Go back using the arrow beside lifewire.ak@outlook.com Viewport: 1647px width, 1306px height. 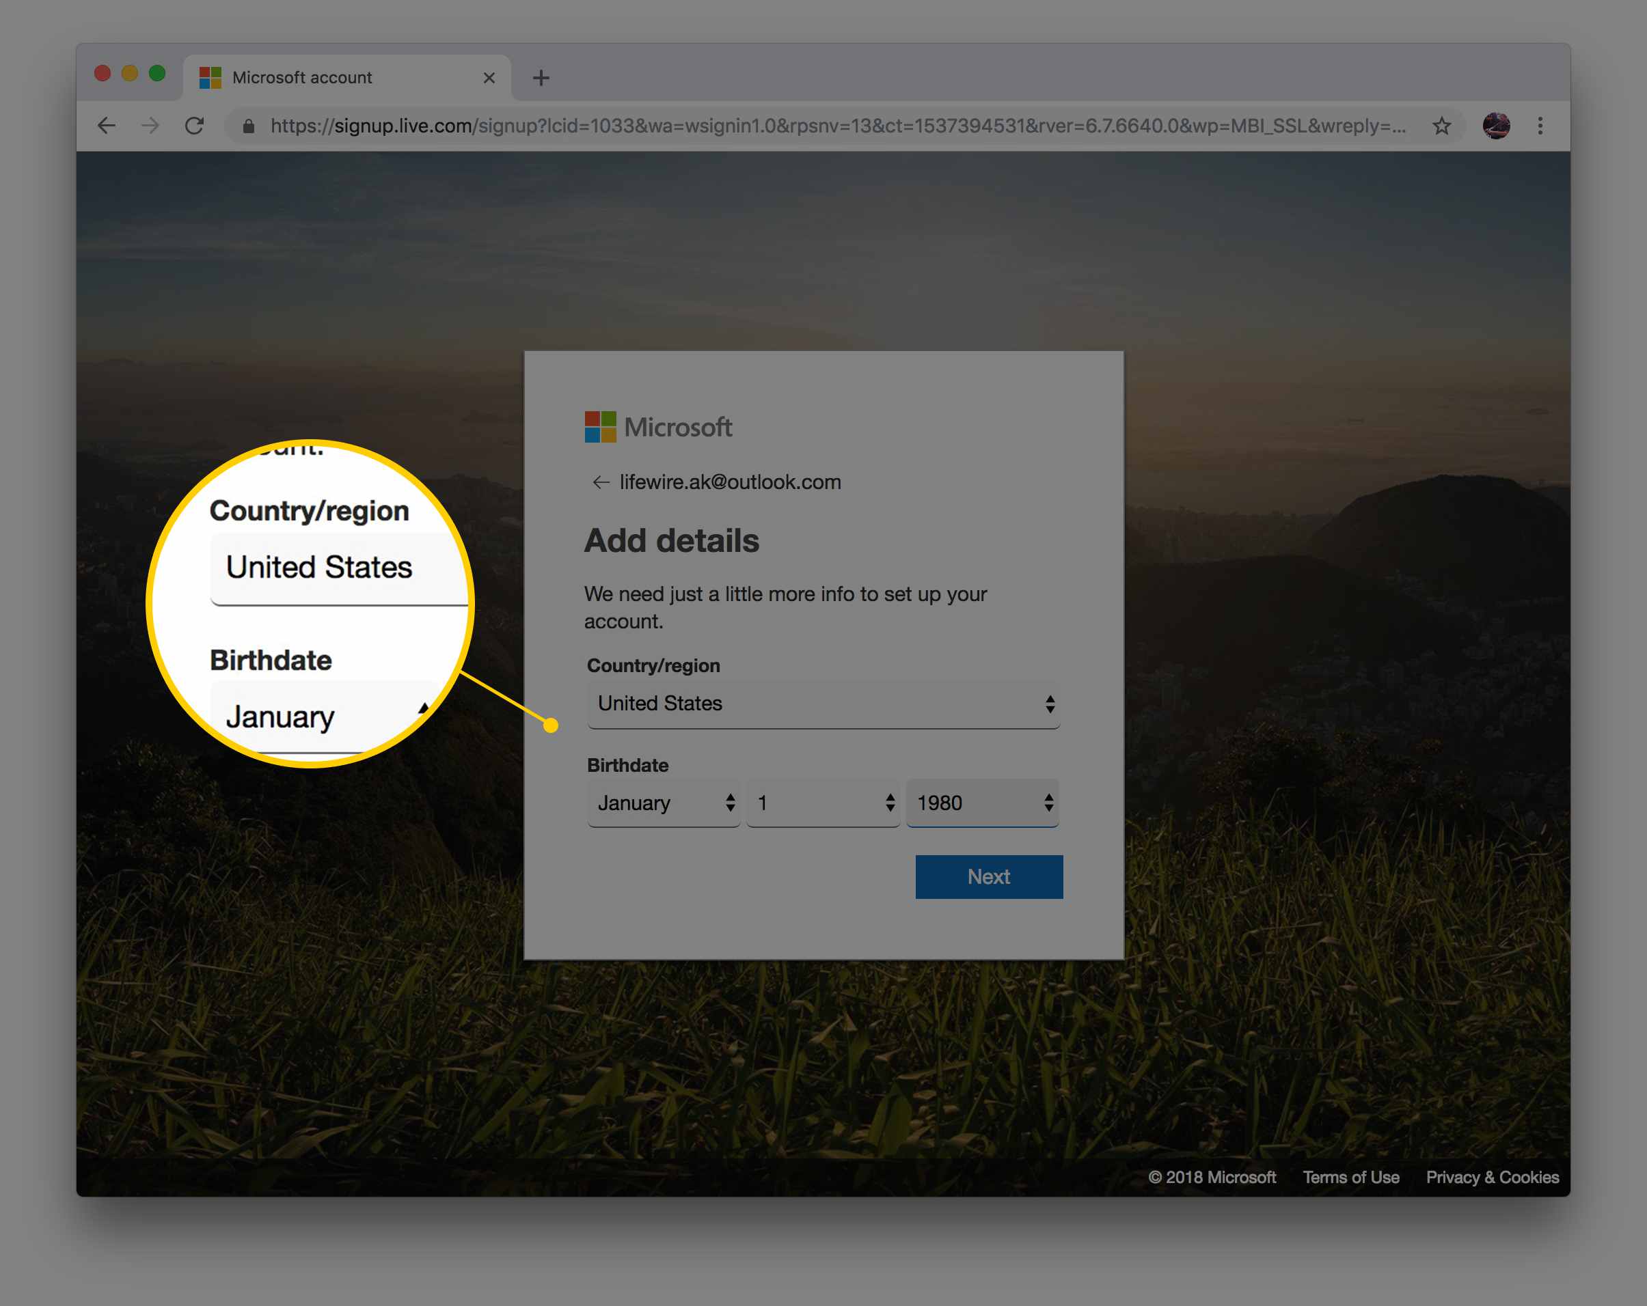pyautogui.click(x=601, y=482)
